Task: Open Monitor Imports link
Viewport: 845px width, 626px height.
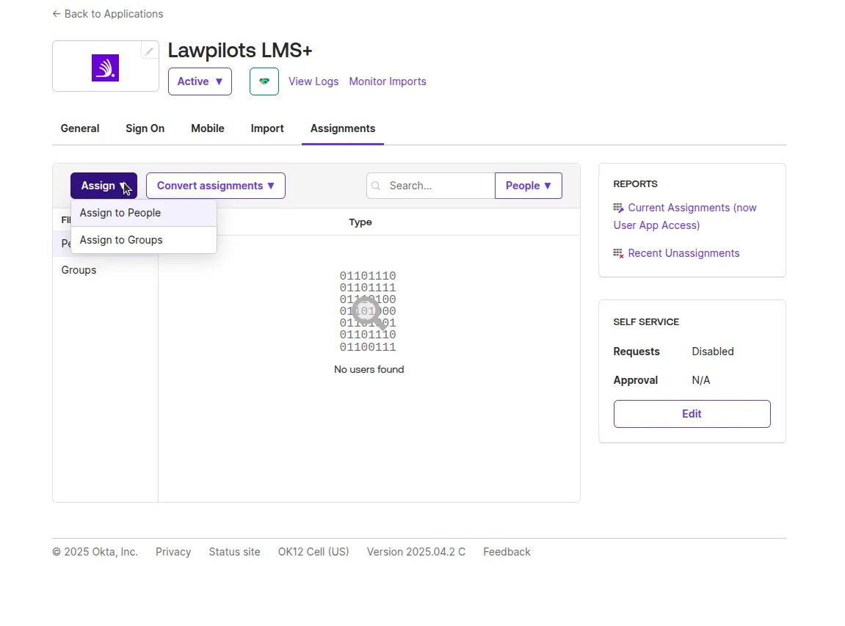Action: coord(388,81)
